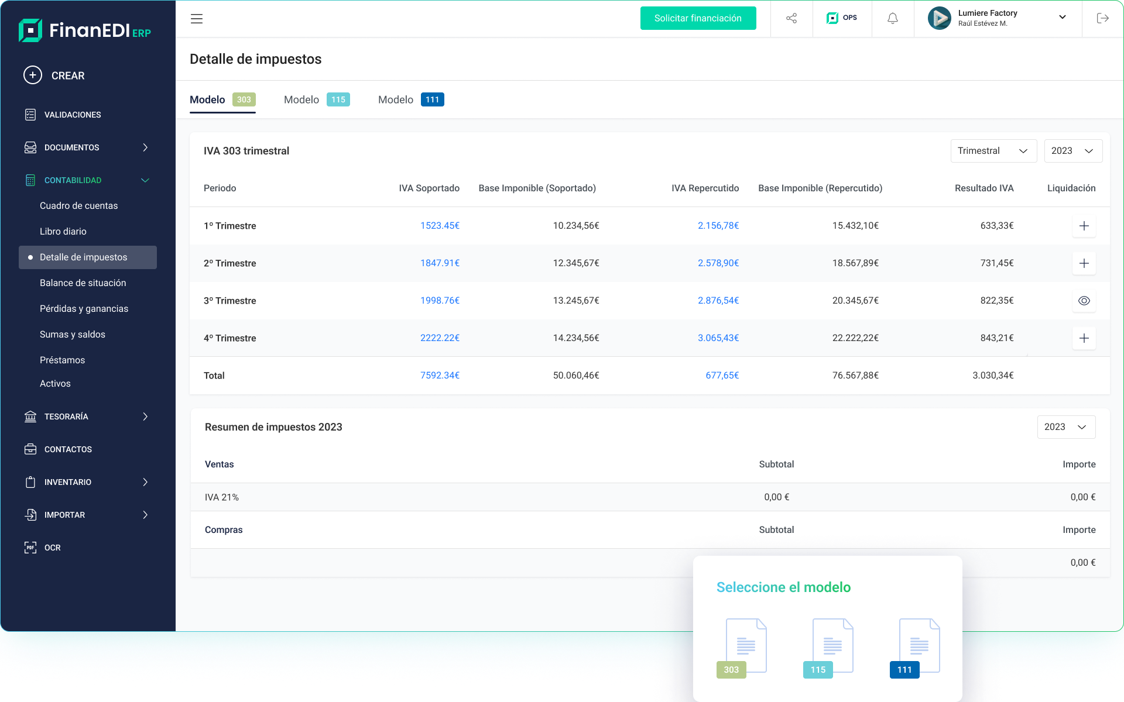Viewport: 1124px width, 702px height.
Task: Click the FinanEDI ERP logo
Action: coord(85,30)
